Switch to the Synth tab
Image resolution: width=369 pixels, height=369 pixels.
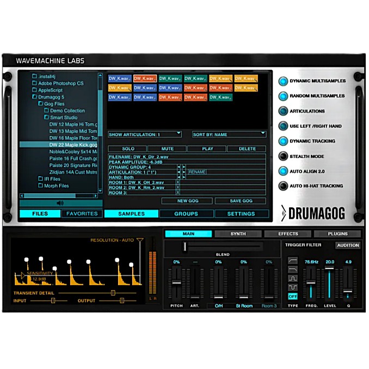(x=238, y=233)
